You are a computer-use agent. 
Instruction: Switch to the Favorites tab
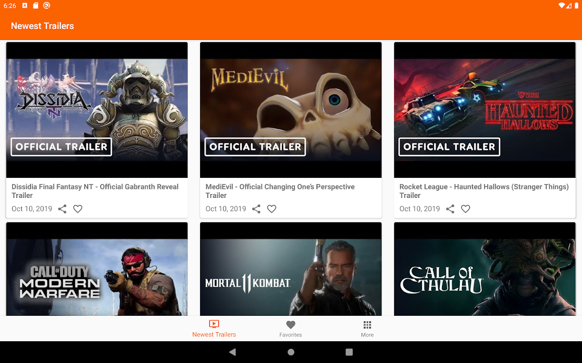coord(291,329)
